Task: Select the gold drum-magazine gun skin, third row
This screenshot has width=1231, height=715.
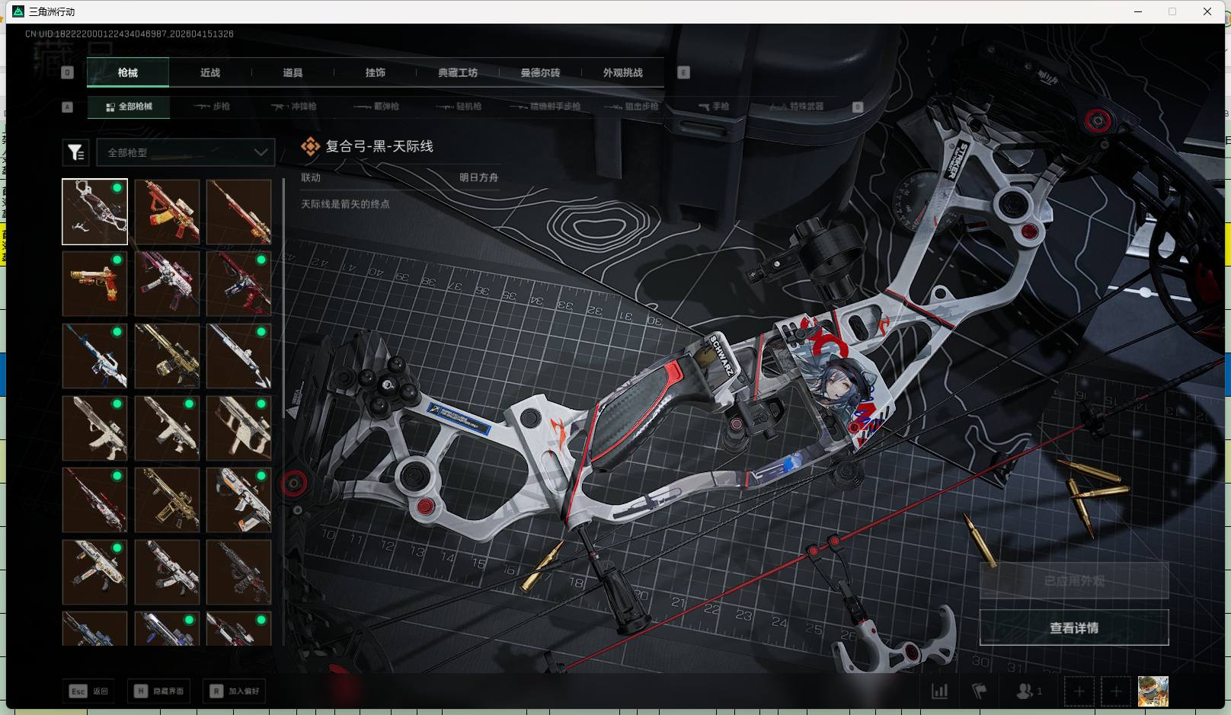Action: click(167, 356)
